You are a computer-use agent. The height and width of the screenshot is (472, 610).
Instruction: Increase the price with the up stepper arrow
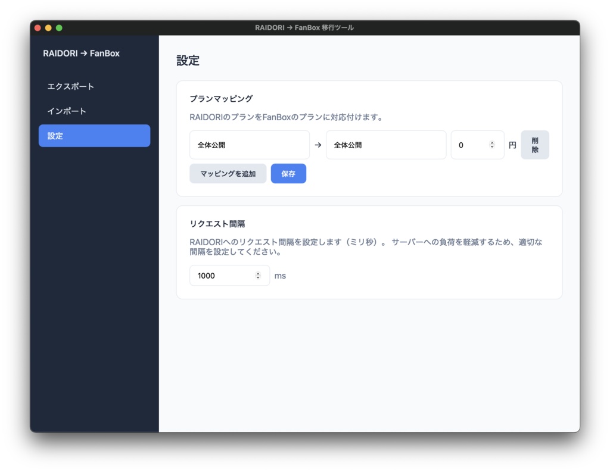pos(492,142)
